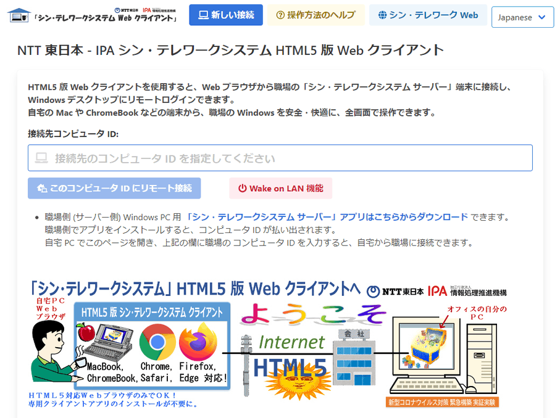Image resolution: width=560 pixels, height=418 pixels.
Task: Click このコンピュータ ID にリモート接続 button
Action: tap(114, 188)
